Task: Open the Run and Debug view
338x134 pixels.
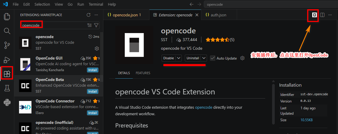Action: click(x=7, y=60)
